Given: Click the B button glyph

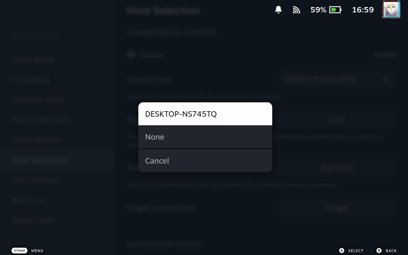Looking at the screenshot, I should [379, 251].
